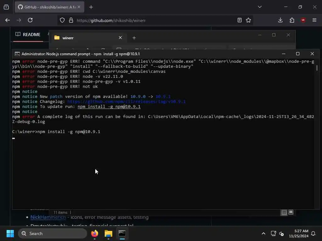Reload the GitHub page
Viewport: 322px width, 241px height.
(x=30, y=20)
